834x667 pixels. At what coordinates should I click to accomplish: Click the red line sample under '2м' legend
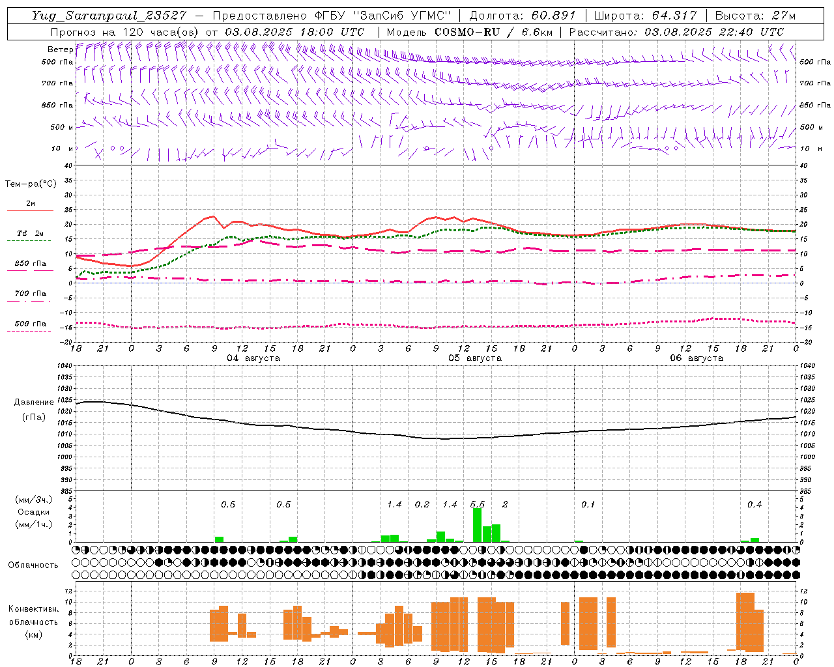point(30,211)
